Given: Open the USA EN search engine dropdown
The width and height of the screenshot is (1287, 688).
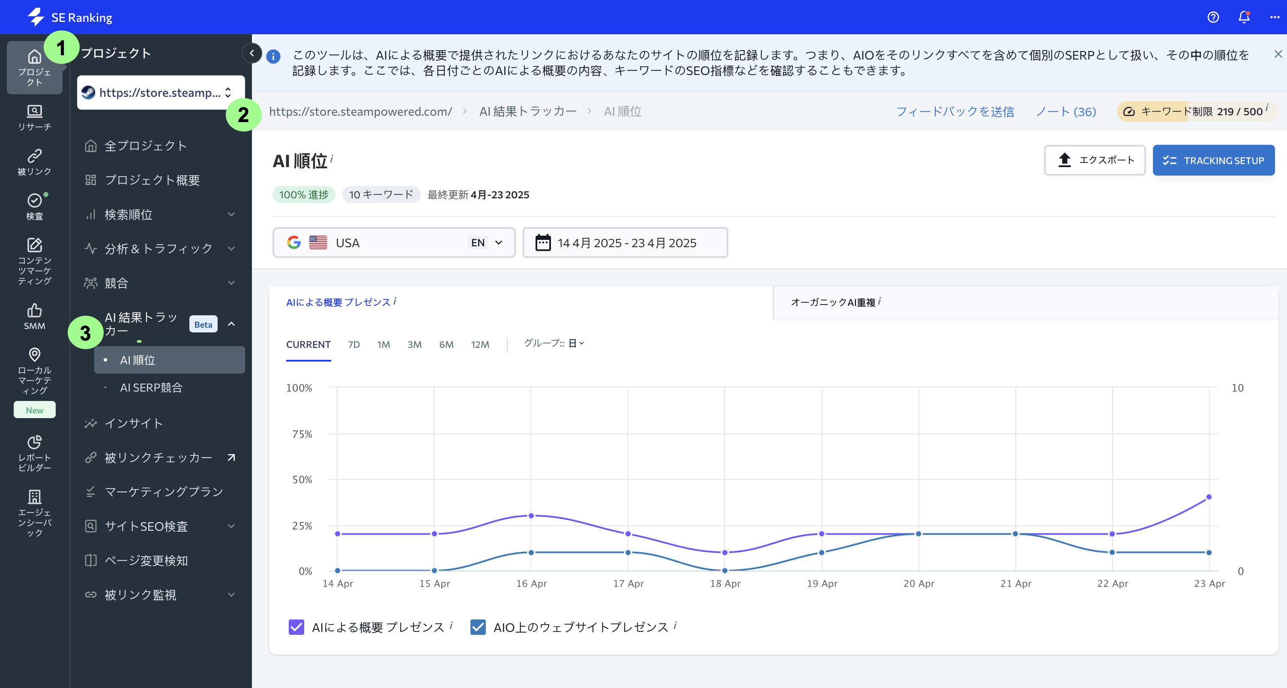Looking at the screenshot, I should coord(394,243).
